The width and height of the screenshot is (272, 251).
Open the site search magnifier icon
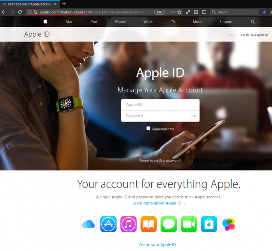(x=253, y=22)
